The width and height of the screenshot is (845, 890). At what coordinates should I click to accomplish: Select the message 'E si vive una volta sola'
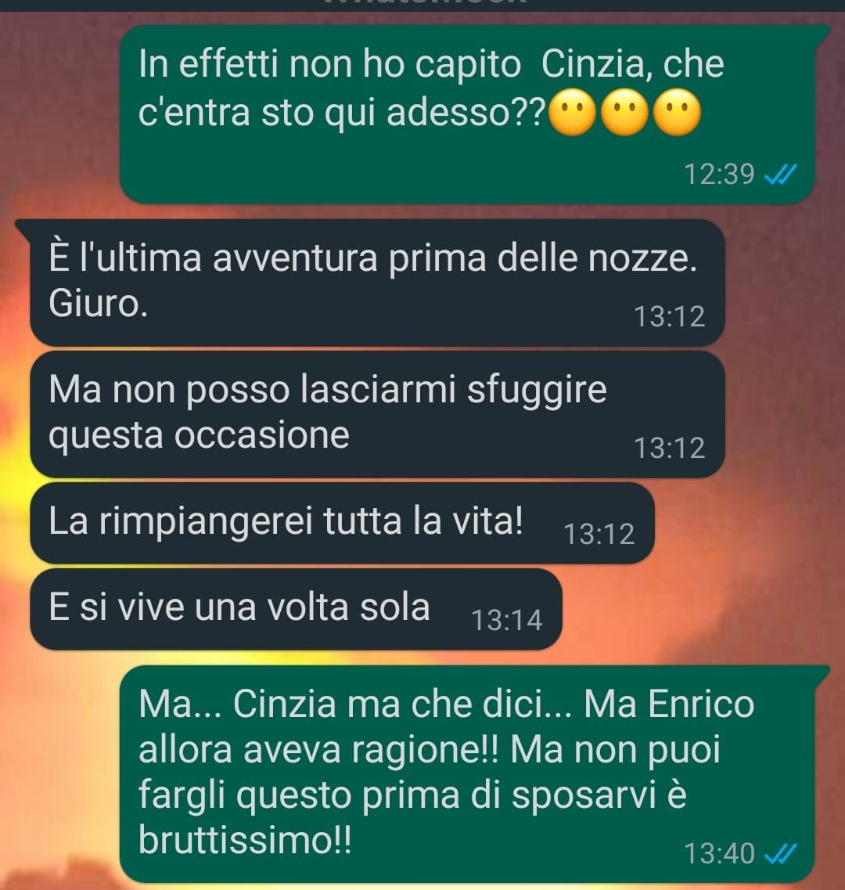click(x=296, y=609)
